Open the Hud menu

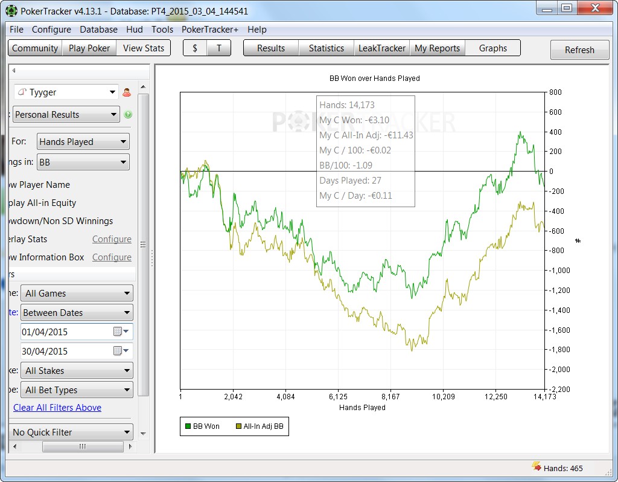click(135, 30)
